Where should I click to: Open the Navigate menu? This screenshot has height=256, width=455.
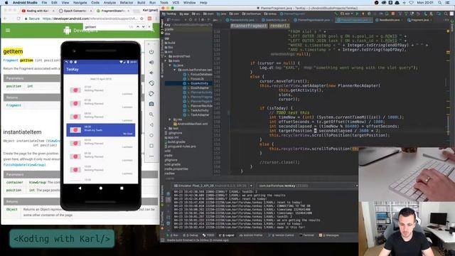(80, 3)
